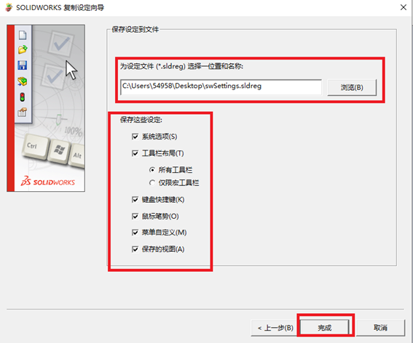
Task: Uncheck the 鼠标笔势(O) option
Action: [135, 216]
